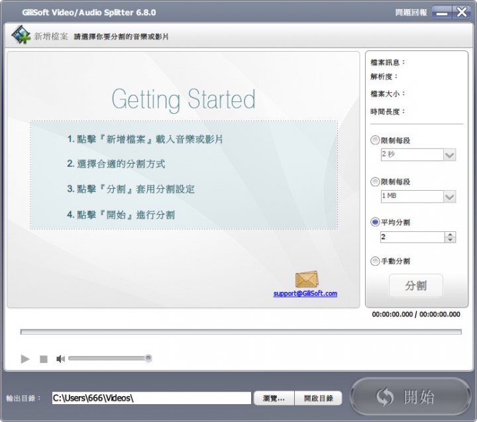Screen dimensions: 477x422
Task: Open the 1 MB size dropdown
Action: (449, 197)
